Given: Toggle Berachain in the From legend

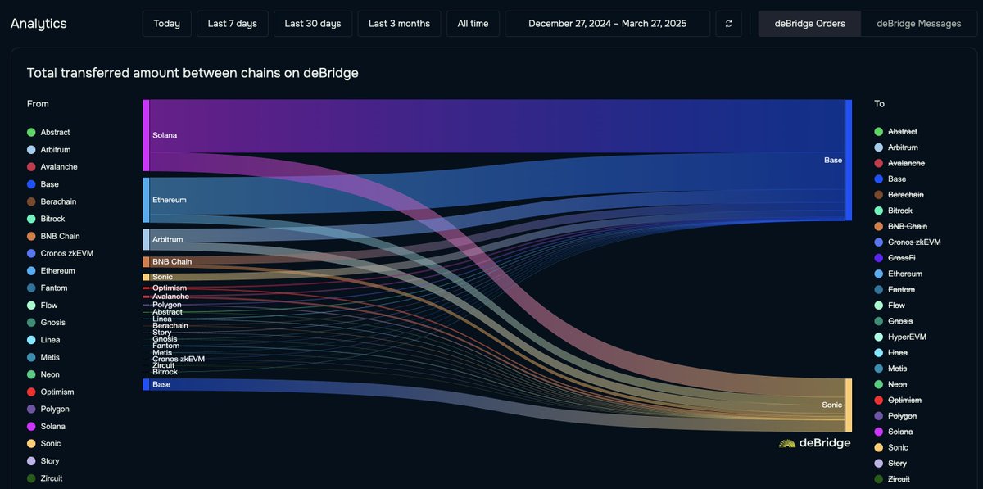Looking at the screenshot, I should [x=51, y=201].
